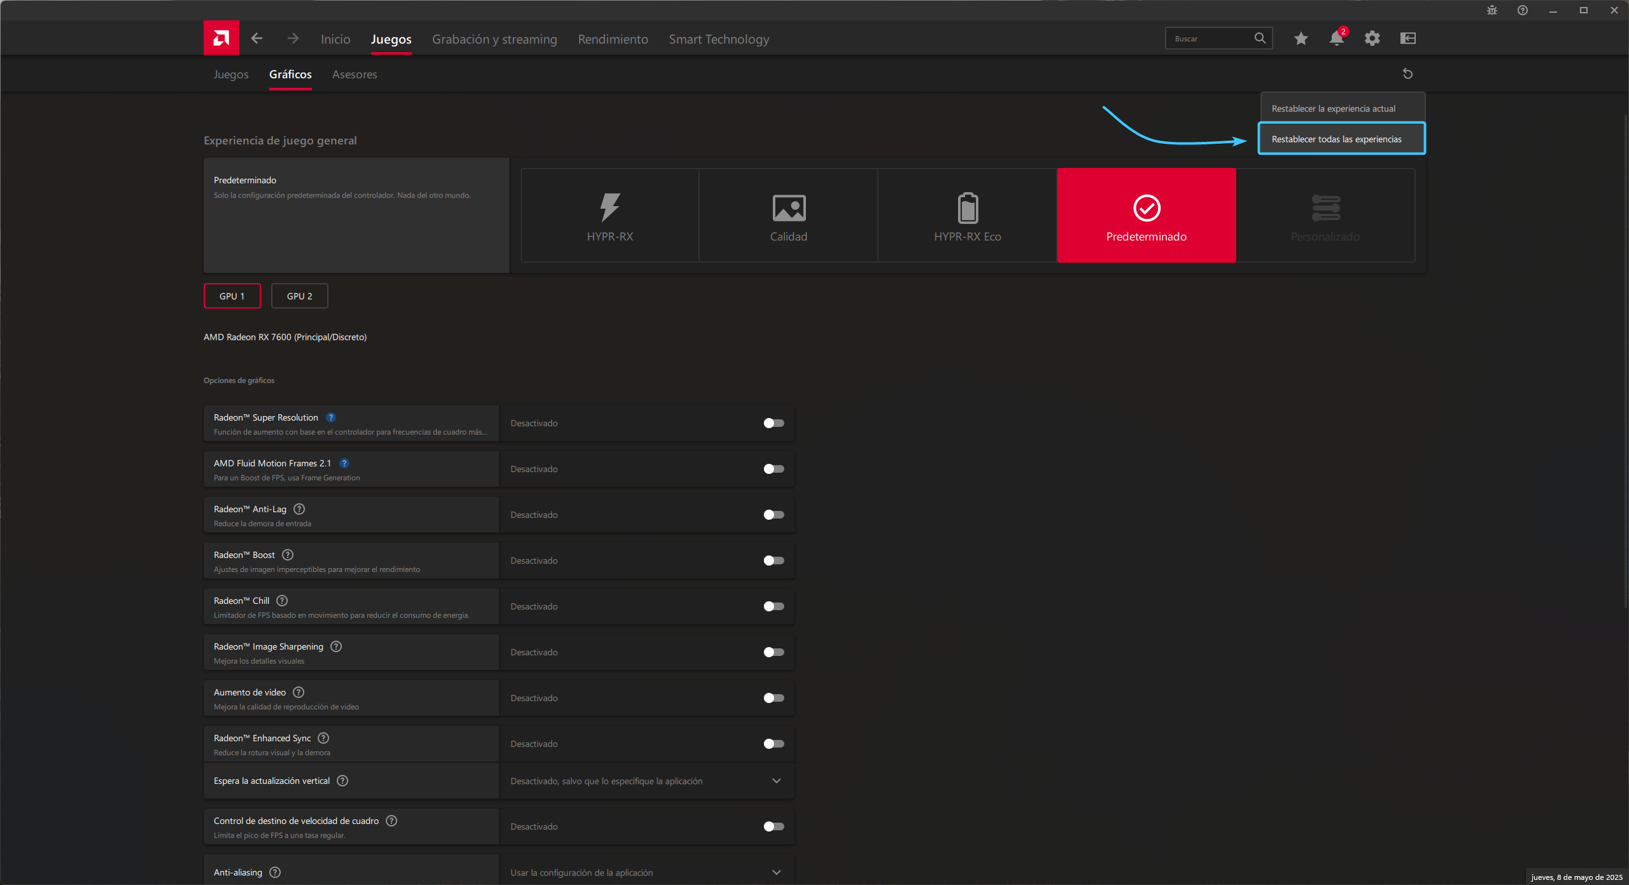Enable Radeon Chill toggle
The image size is (1629, 885).
coord(773,606)
